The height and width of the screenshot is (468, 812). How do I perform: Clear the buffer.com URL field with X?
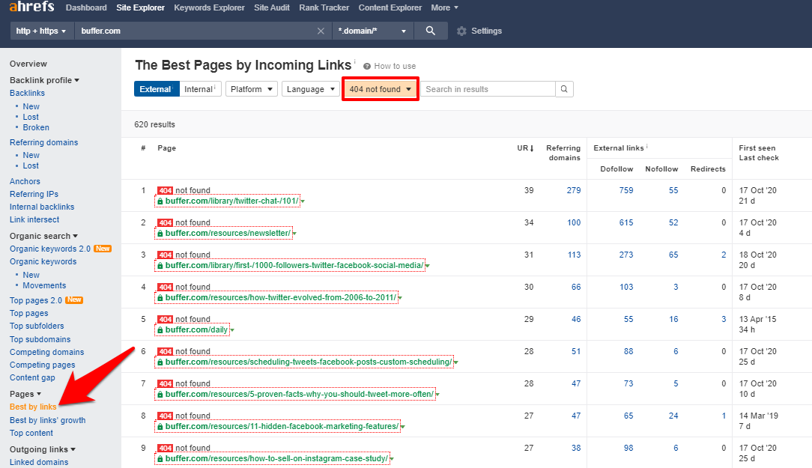(321, 31)
